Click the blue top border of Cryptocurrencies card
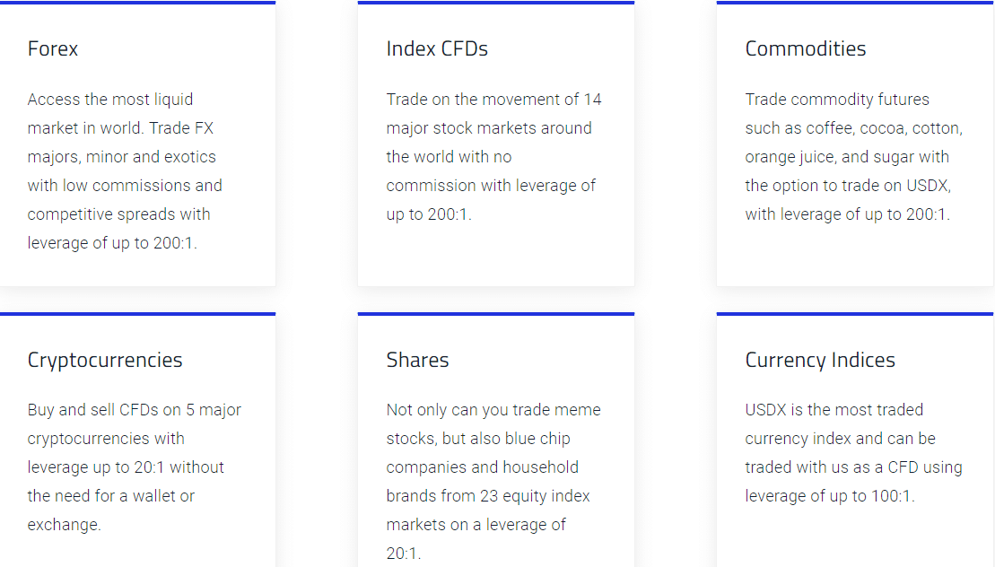The height and width of the screenshot is (567, 995). click(x=137, y=313)
